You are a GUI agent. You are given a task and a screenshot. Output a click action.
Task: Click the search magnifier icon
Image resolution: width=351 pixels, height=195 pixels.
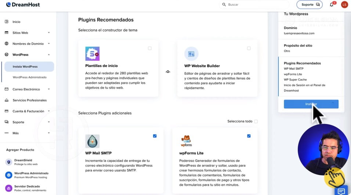pos(224,4)
